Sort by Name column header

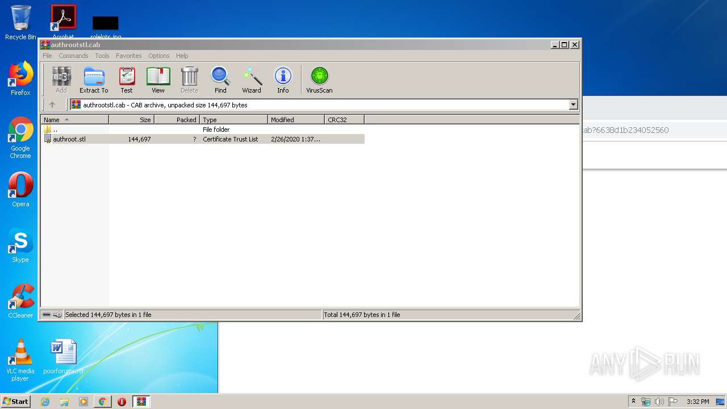(74, 120)
